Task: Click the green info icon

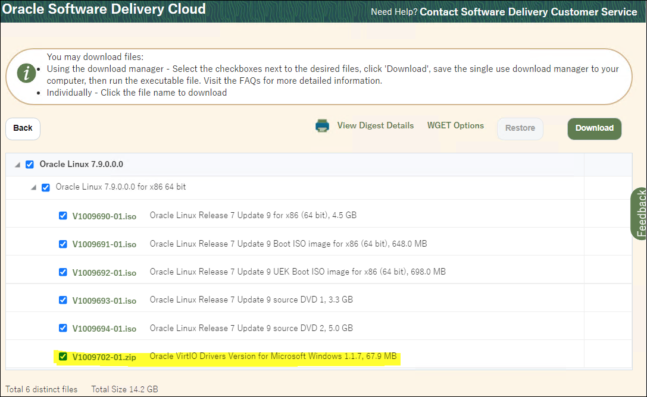Action: tap(26, 73)
